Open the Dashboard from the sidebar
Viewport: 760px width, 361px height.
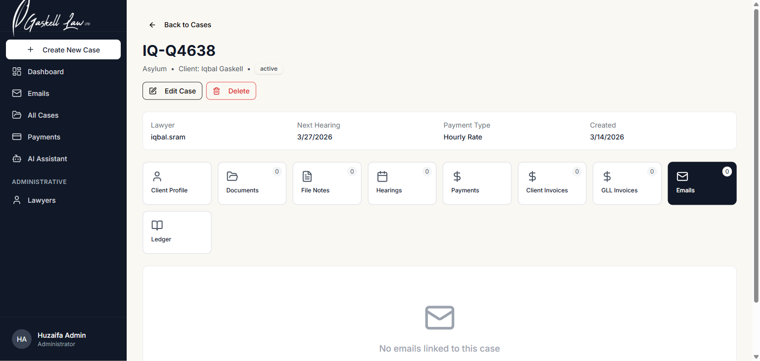46,71
